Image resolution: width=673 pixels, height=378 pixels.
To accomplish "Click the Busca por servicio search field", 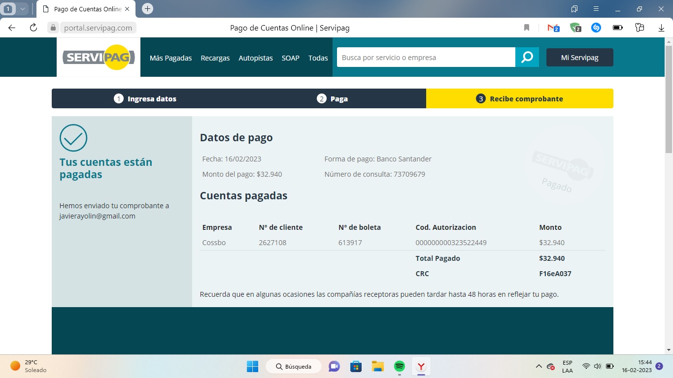I will pos(426,57).
